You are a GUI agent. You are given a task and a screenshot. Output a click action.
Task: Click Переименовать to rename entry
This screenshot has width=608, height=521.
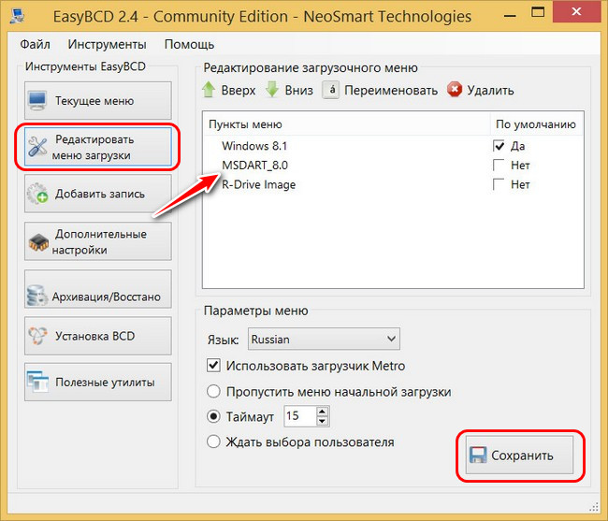point(380,90)
